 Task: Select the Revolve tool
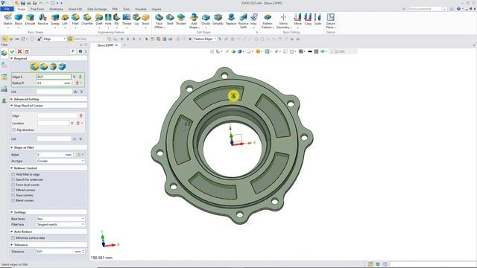[x=42, y=19]
